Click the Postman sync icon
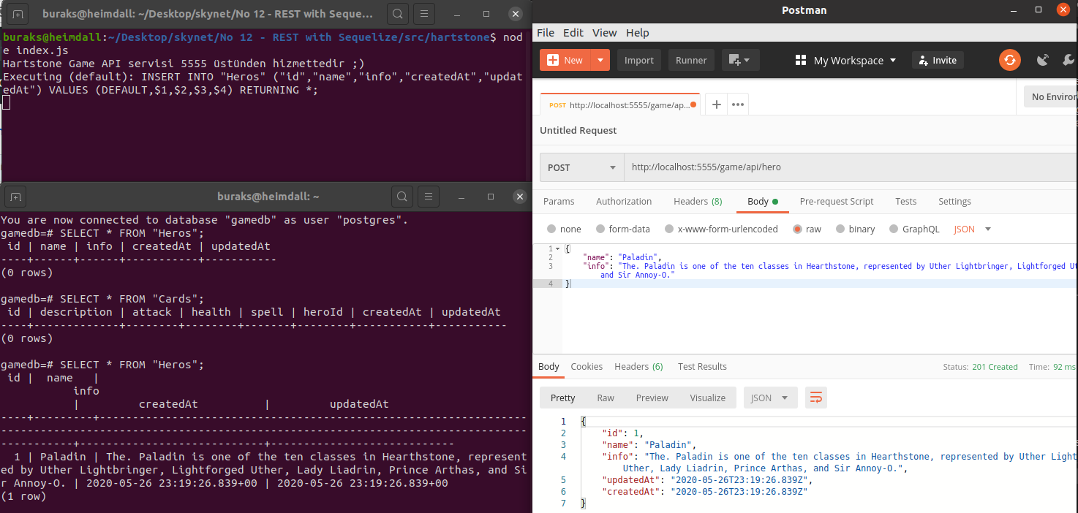 [1010, 60]
